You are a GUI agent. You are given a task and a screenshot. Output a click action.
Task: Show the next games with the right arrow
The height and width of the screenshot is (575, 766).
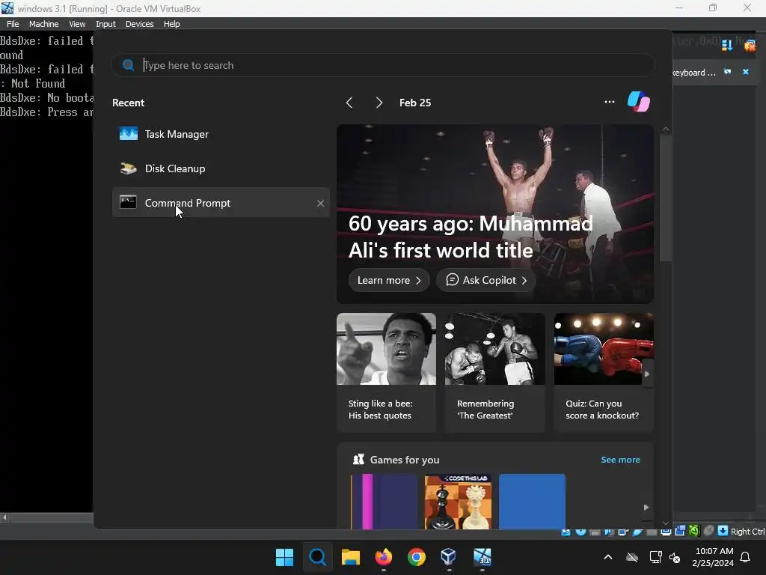pos(646,508)
